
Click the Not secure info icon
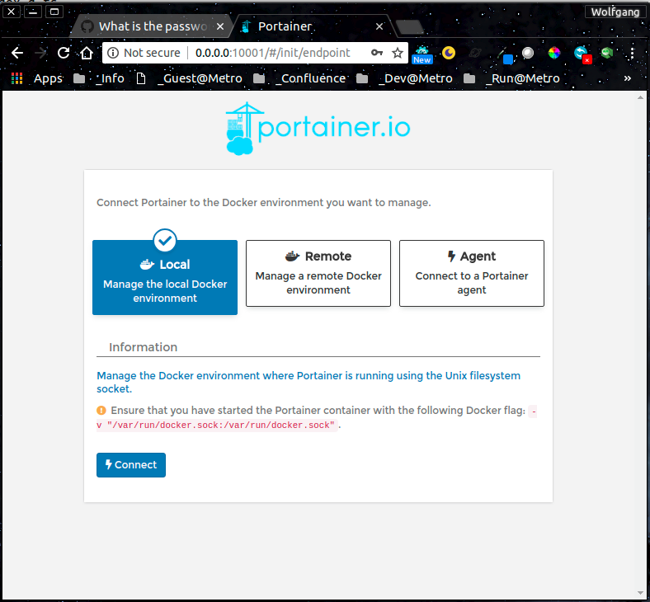113,53
